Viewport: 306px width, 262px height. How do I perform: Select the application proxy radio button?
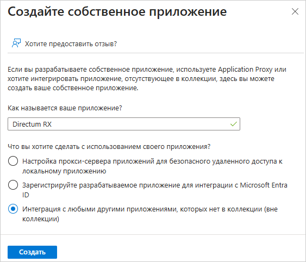pyautogui.click(x=13, y=161)
